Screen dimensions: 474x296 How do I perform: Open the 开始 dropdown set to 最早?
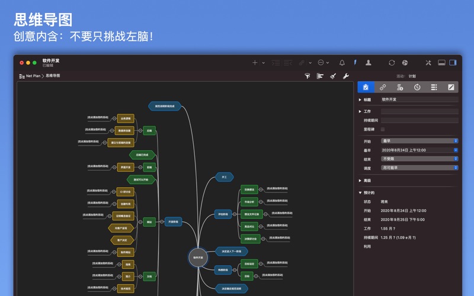419,141
